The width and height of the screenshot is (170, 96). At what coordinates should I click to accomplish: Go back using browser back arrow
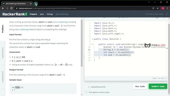pos(3,8)
